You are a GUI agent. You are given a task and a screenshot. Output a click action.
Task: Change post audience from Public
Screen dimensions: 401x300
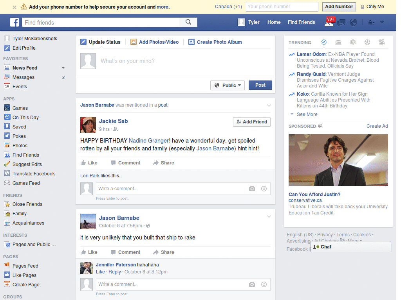click(x=227, y=85)
